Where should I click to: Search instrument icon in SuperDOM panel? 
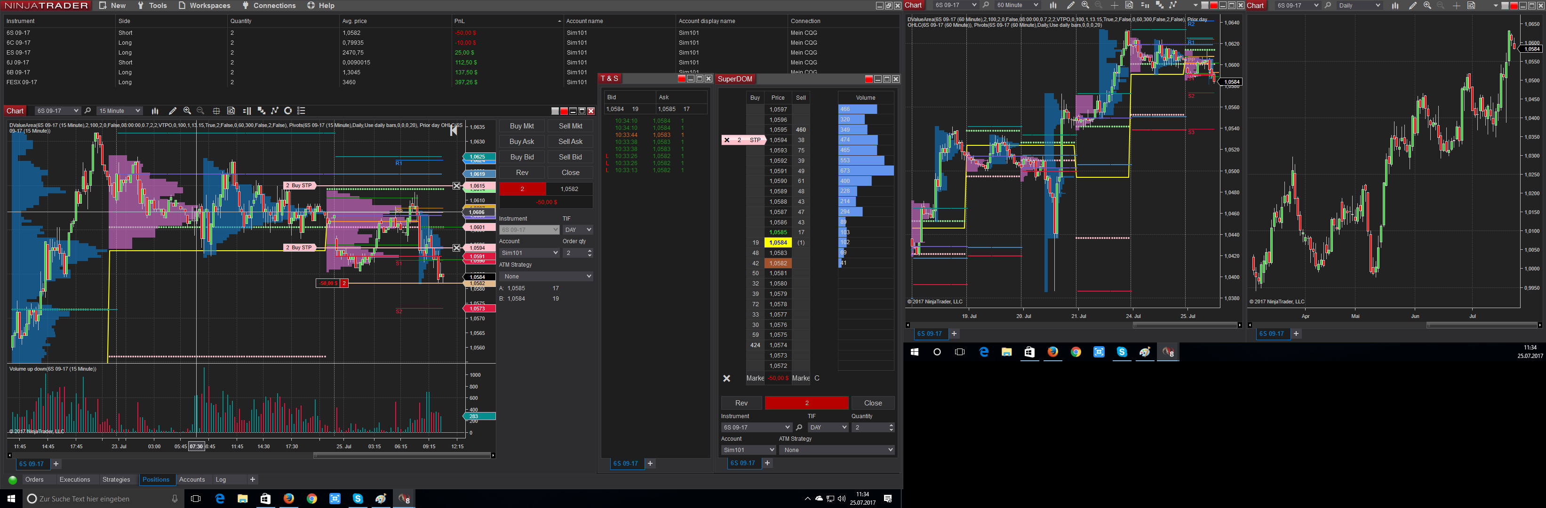[799, 428]
